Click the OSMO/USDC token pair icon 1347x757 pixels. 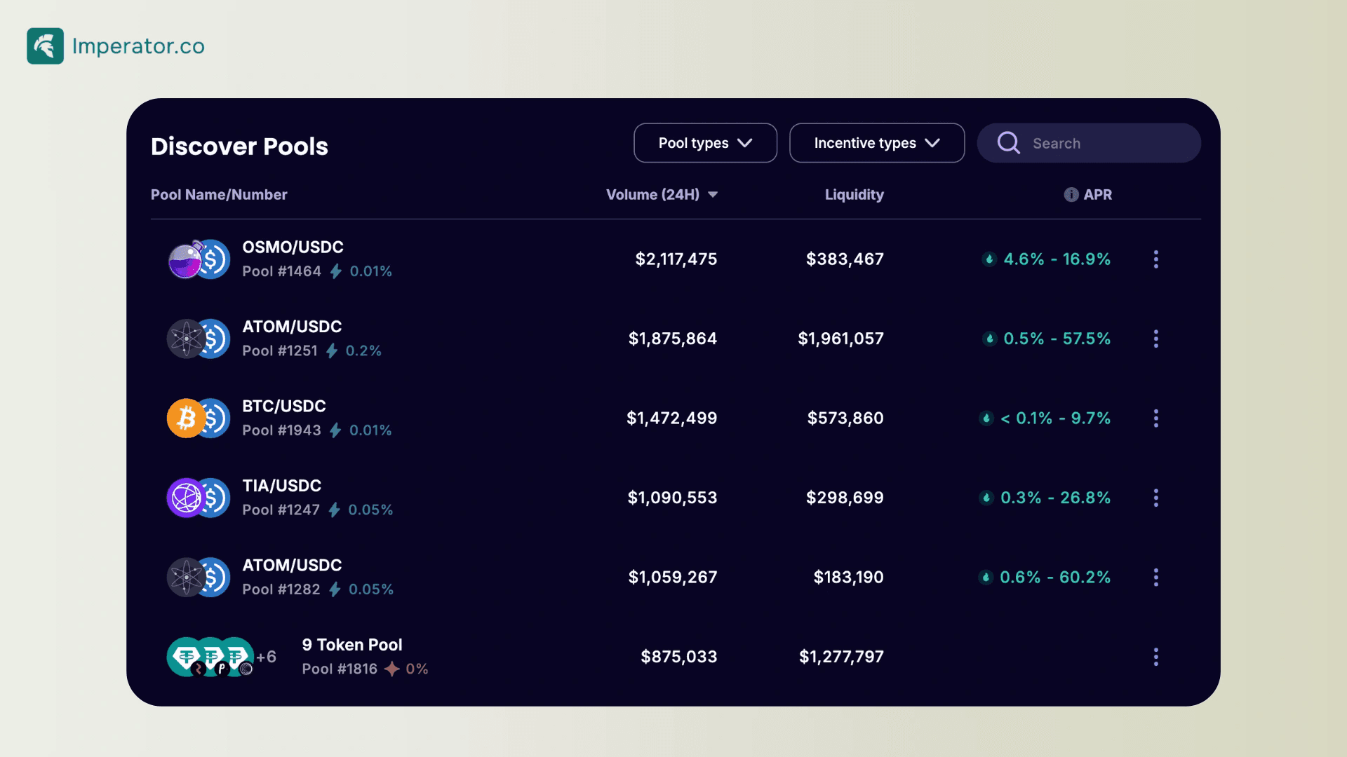pos(199,259)
